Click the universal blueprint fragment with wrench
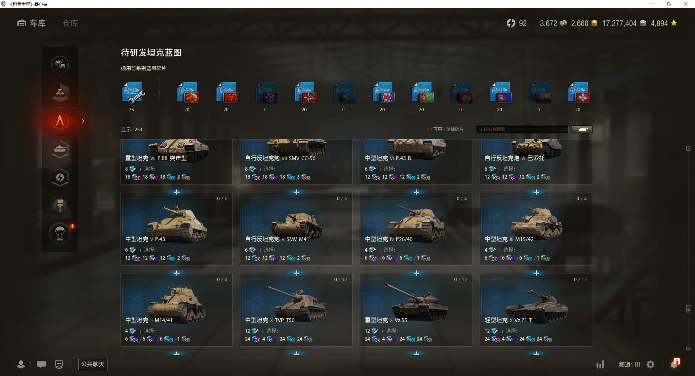The width and height of the screenshot is (695, 376). [x=133, y=93]
